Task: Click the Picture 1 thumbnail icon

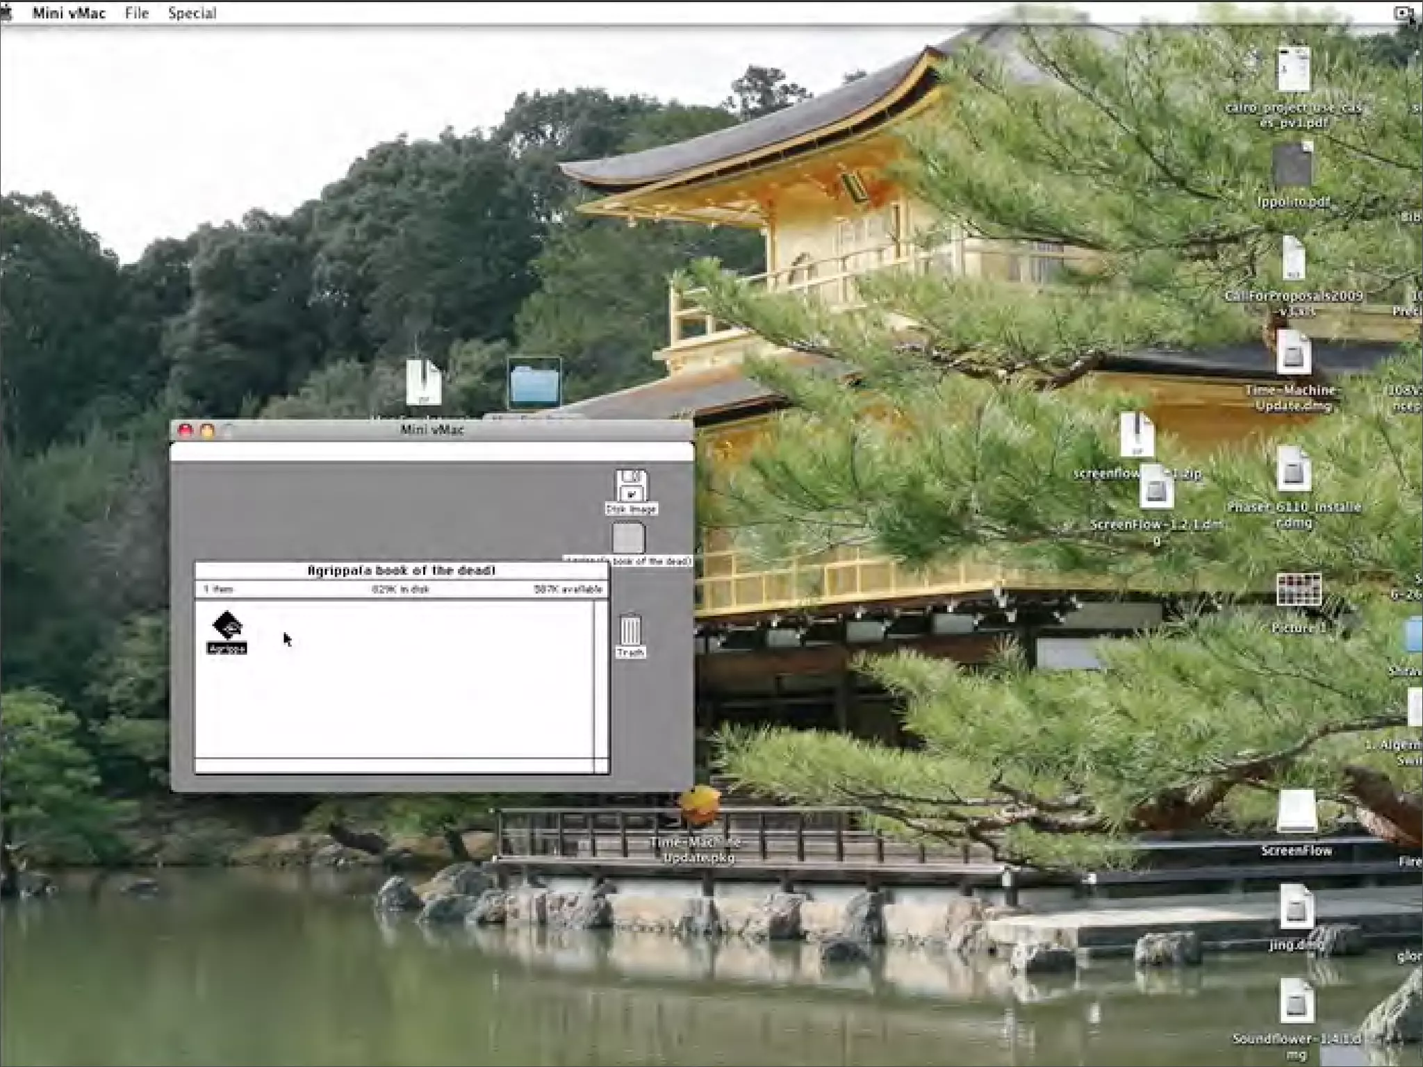Action: pos(1298,590)
